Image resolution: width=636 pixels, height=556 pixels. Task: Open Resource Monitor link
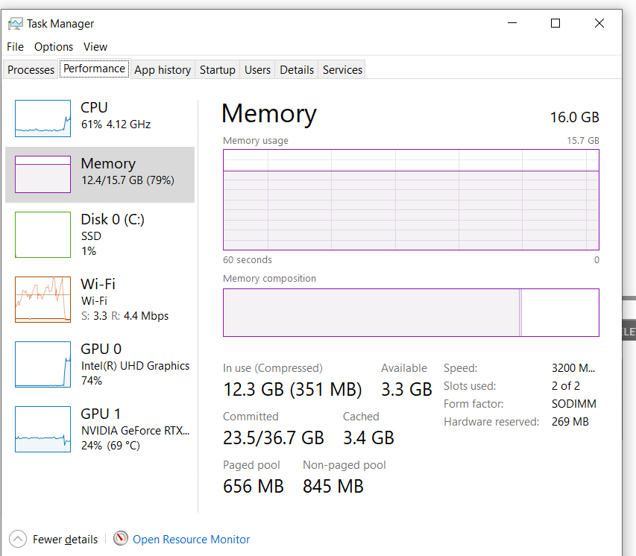pos(192,539)
